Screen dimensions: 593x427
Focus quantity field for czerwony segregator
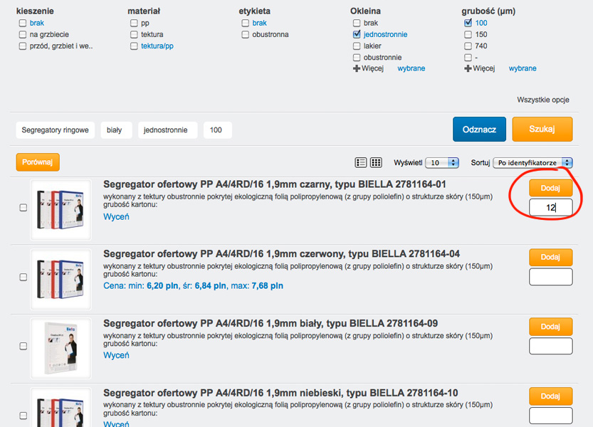(x=551, y=277)
